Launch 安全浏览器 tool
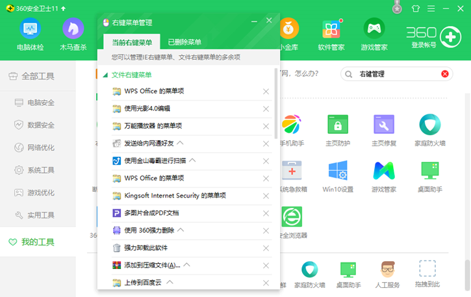Screen dimensions: 471x297 coord(292,216)
